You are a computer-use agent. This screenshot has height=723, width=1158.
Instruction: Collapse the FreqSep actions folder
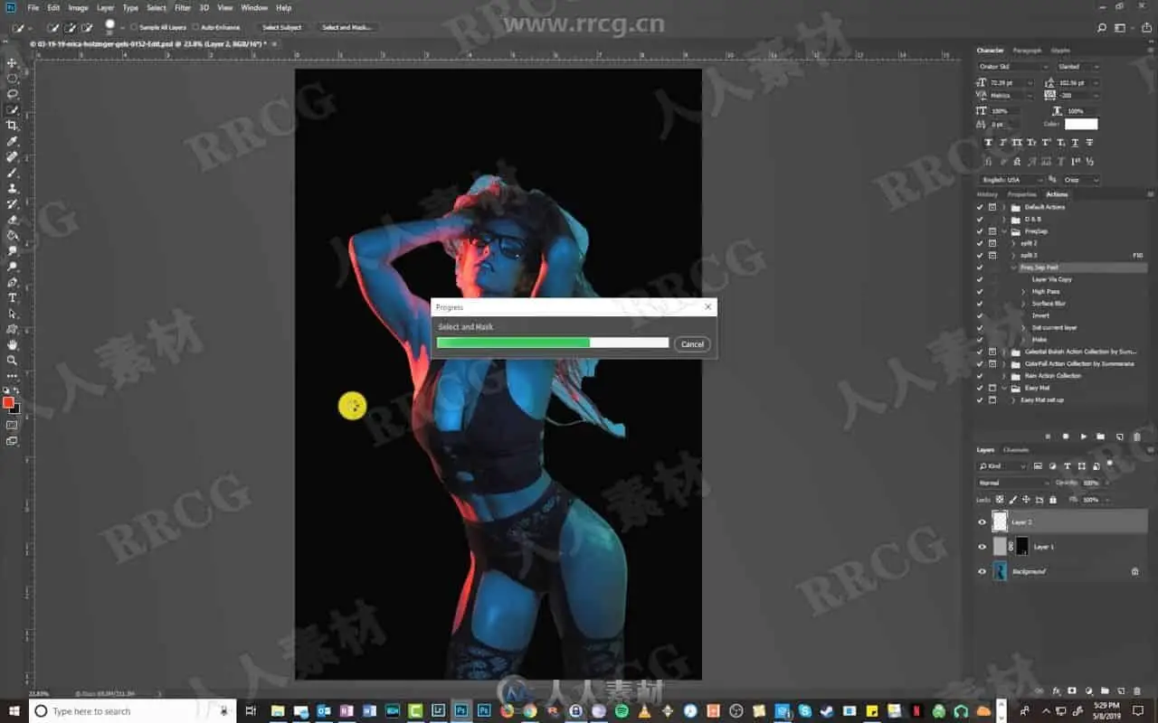pyautogui.click(x=1004, y=231)
